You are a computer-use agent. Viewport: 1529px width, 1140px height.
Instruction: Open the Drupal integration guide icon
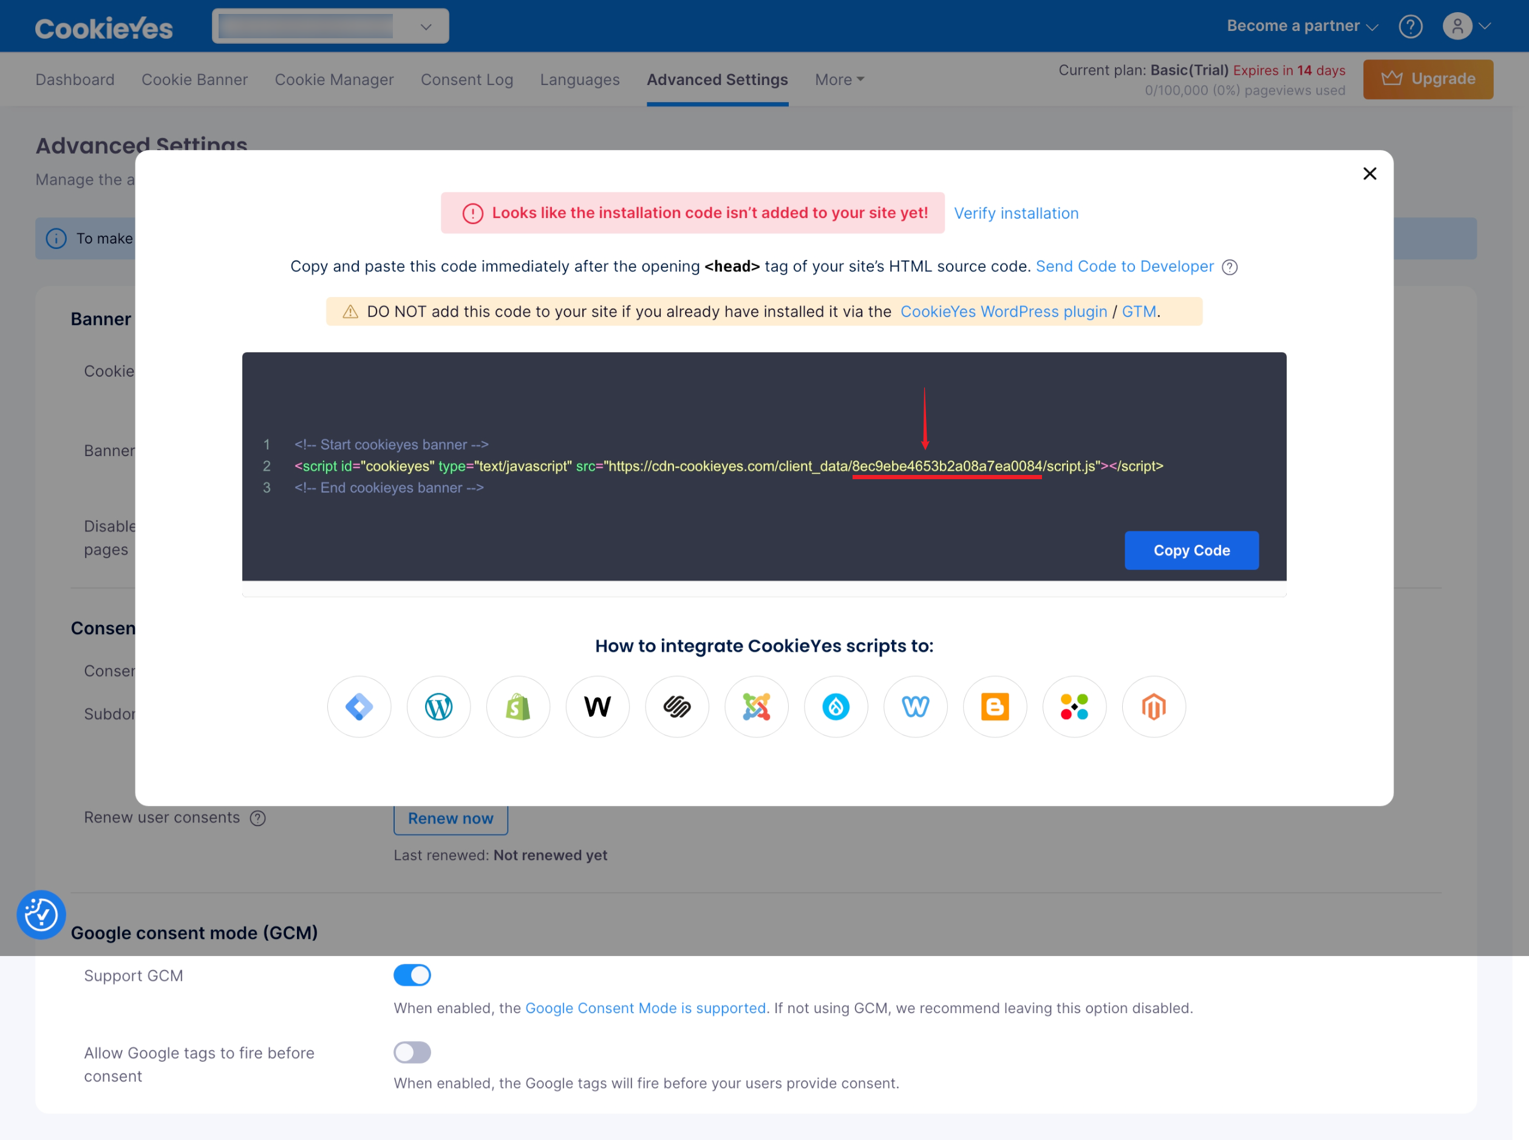pos(836,706)
